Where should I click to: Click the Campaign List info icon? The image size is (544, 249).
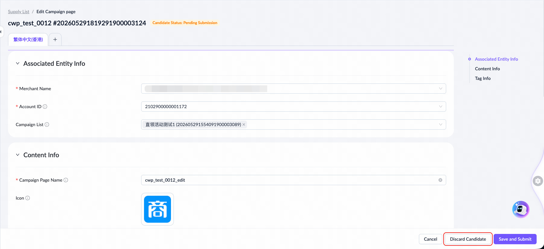click(x=47, y=125)
